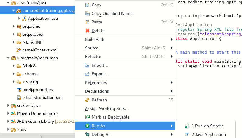Image resolution: width=242 pixels, height=138 pixels.
Task: Open the Build Path submenu
Action: 94,39
